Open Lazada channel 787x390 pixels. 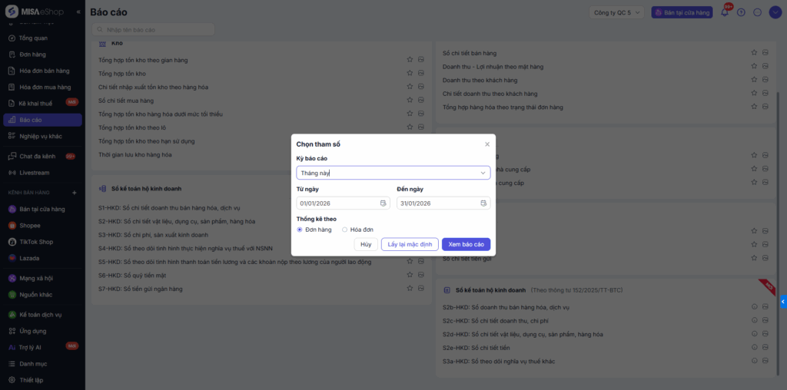pos(43,258)
